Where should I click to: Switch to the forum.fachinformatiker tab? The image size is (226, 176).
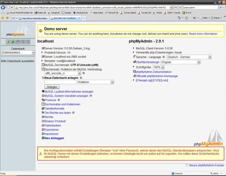coord(34,18)
